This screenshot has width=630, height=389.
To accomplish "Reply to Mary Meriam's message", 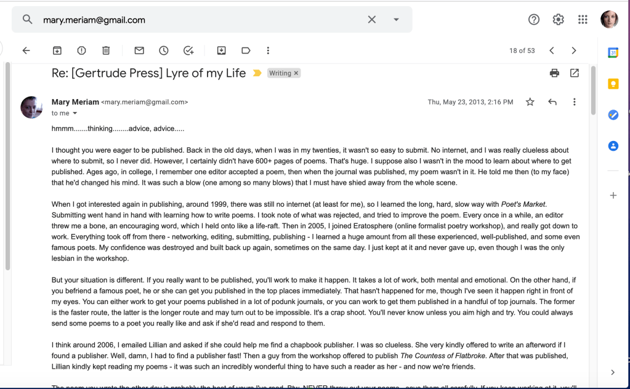I will [x=552, y=102].
